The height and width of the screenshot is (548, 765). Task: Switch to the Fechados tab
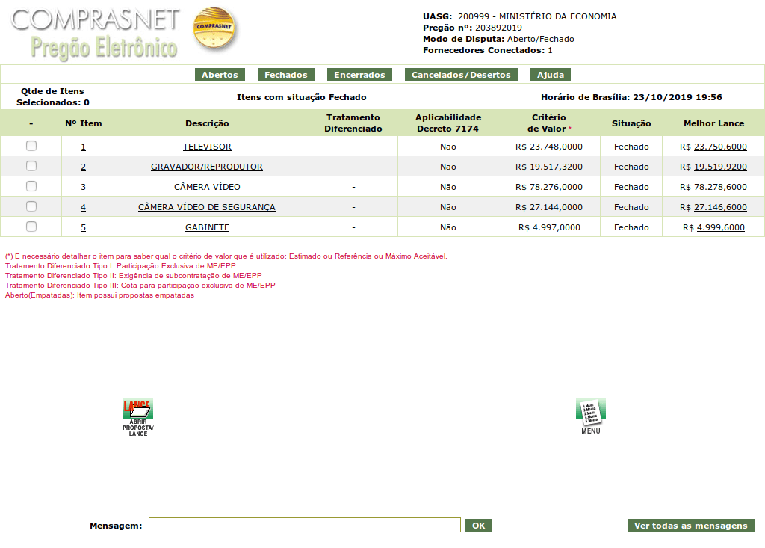point(286,75)
